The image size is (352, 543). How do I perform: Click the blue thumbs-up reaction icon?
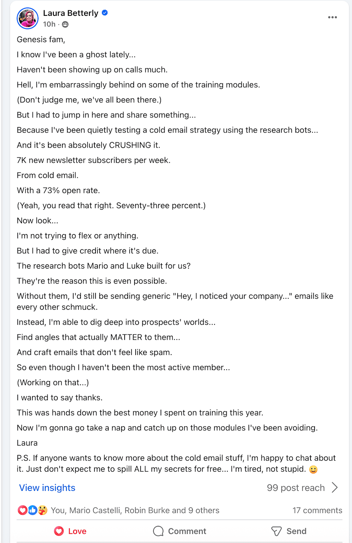tap(33, 511)
